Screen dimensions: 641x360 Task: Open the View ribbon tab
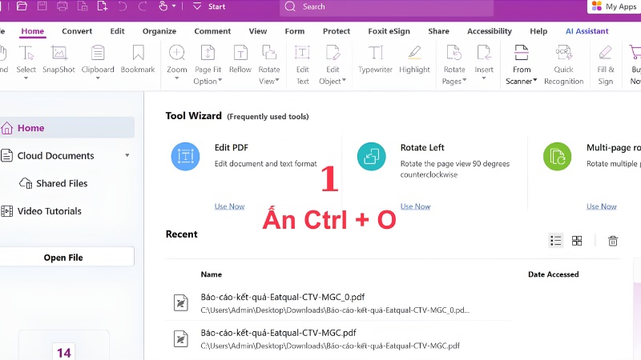[258, 31]
